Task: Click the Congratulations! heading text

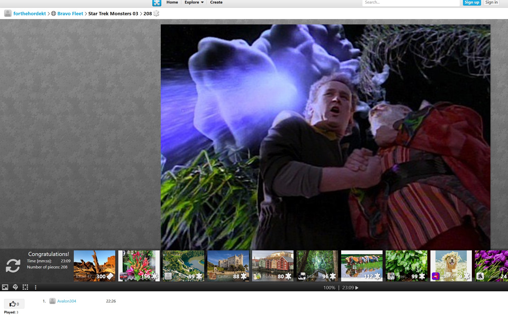Action: pyautogui.click(x=49, y=254)
